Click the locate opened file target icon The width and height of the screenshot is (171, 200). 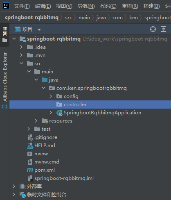(x=153, y=29)
